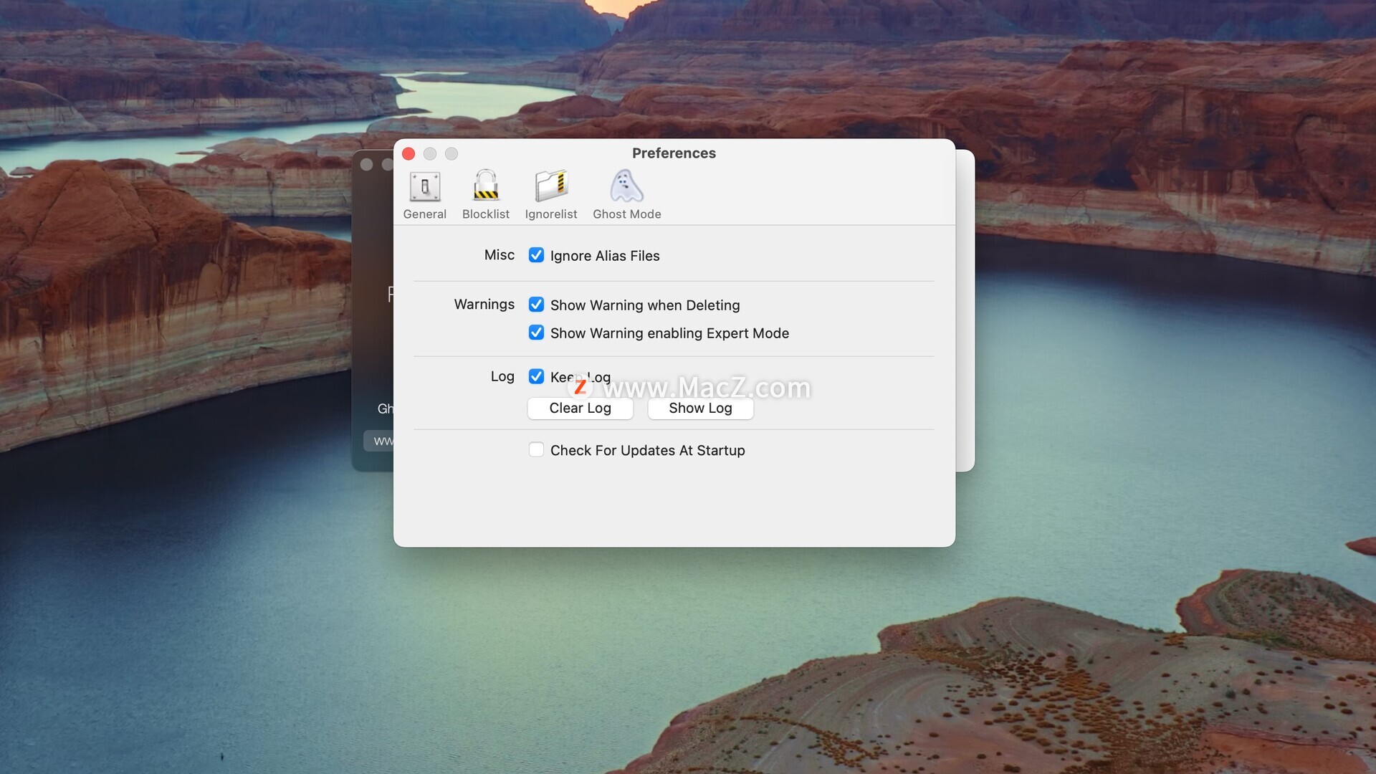Disable the Keep Log checkbox
This screenshot has width=1376, height=774.
tap(536, 376)
